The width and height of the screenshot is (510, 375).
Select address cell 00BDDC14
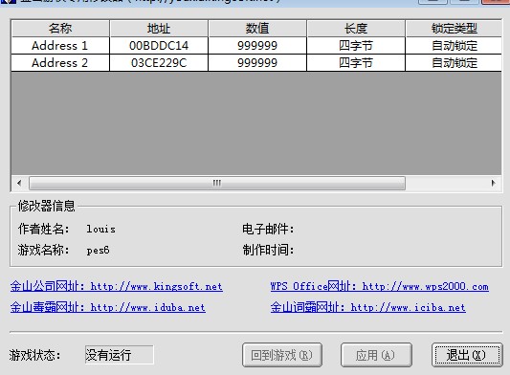coord(159,46)
